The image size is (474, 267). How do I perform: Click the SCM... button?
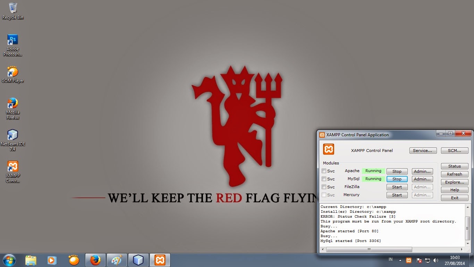pyautogui.click(x=455, y=151)
